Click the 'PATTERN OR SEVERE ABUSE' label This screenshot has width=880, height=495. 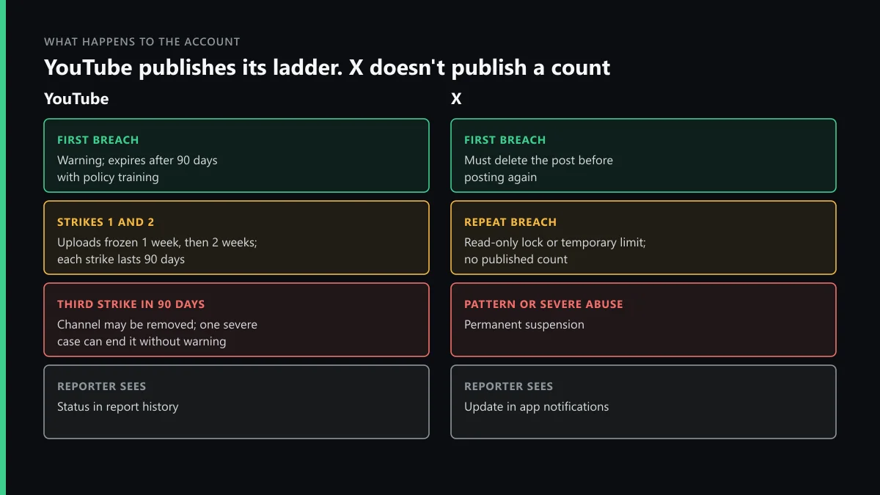tap(543, 304)
